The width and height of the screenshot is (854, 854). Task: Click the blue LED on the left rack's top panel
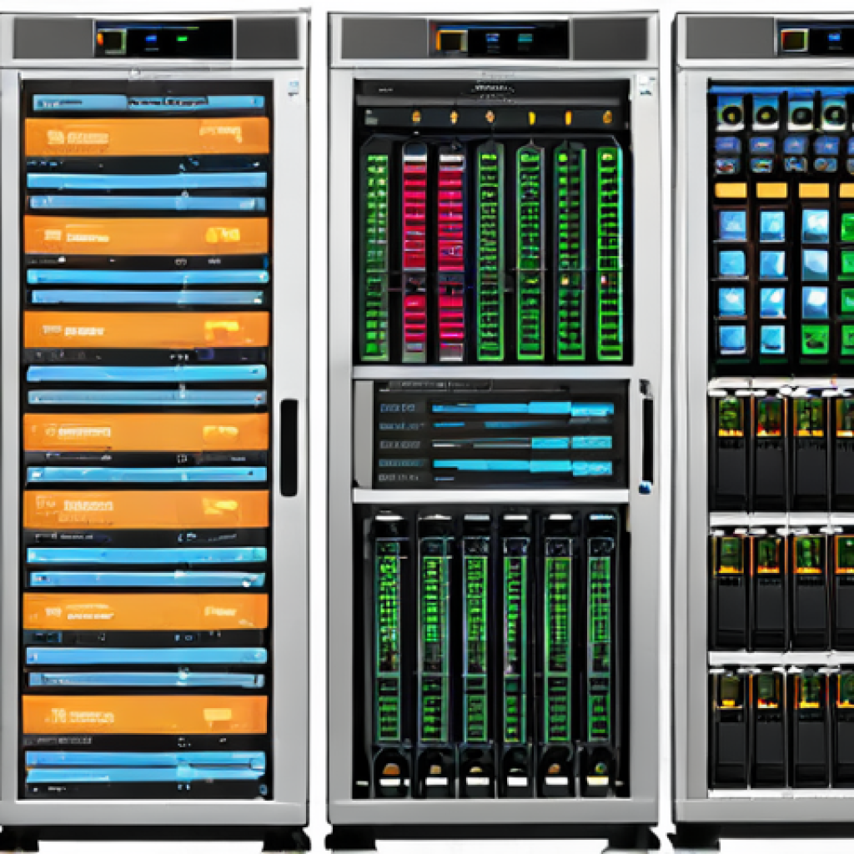point(151,38)
